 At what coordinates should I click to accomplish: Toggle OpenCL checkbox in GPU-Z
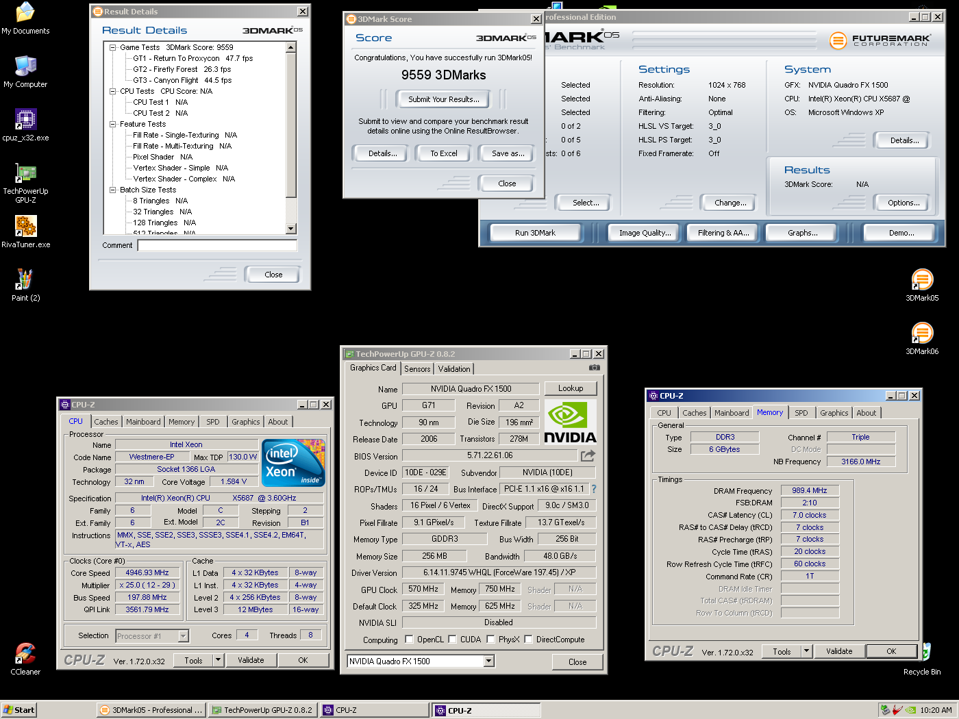(x=409, y=640)
